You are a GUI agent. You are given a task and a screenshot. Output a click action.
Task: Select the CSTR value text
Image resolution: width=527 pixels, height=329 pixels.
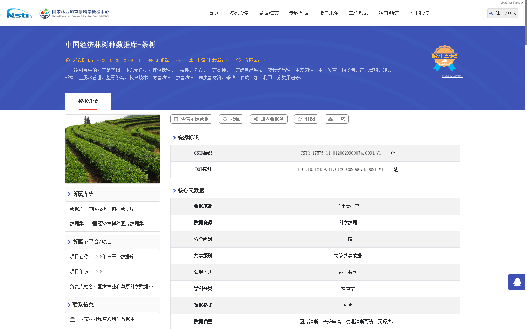point(341,153)
